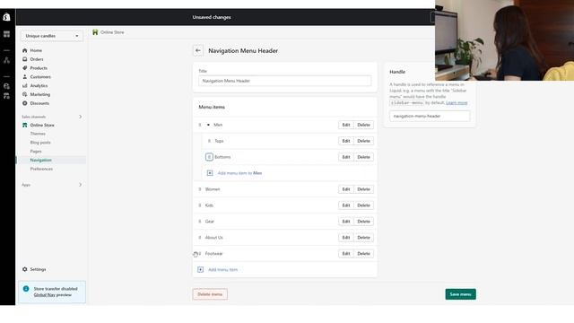Image resolution: width=574 pixels, height=323 pixels.
Task: Click the drag handle for Bottoms item
Action: [209, 157]
